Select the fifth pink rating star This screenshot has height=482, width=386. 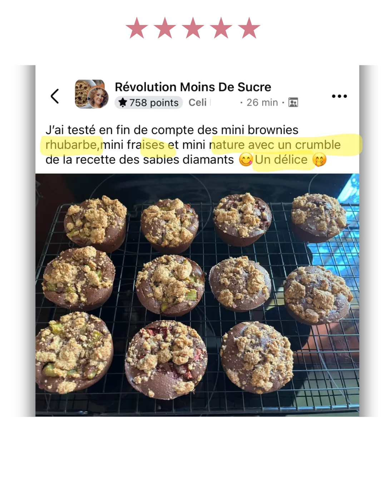pos(249,28)
